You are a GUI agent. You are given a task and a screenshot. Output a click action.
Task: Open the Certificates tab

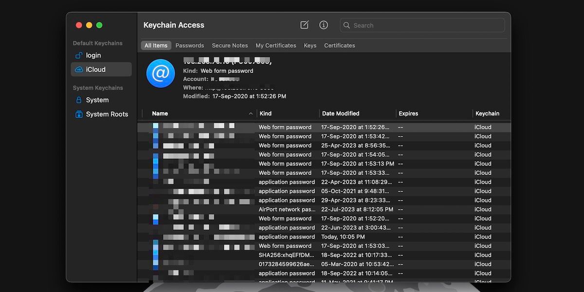click(x=339, y=45)
